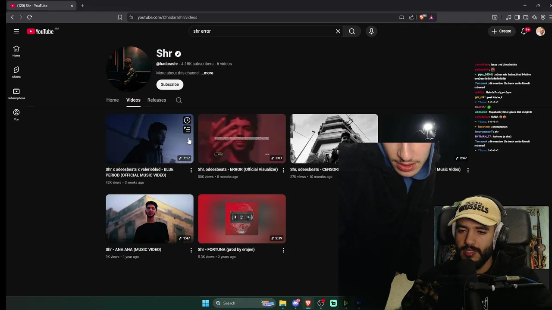Screen dimensions: 552x310
Task: View site information icon in address bar
Action: [131, 17]
